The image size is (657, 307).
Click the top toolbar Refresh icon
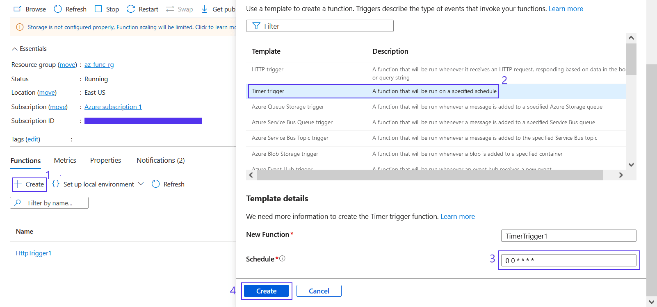[58, 9]
